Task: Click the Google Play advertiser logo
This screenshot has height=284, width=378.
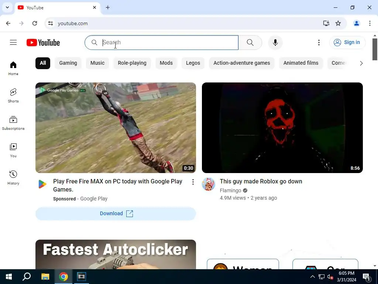Action: [x=42, y=184]
